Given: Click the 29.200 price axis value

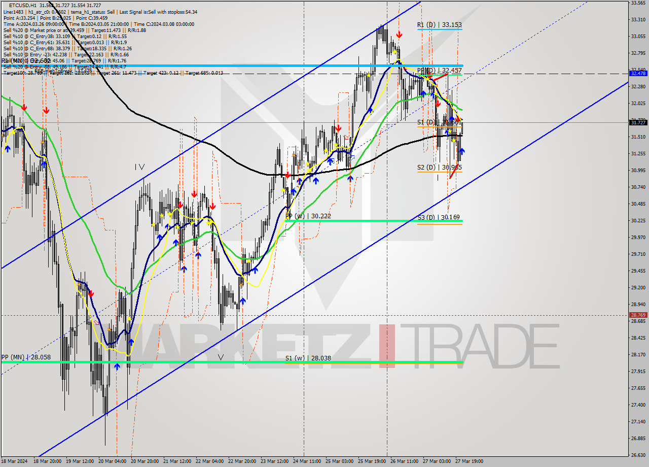Looking at the screenshot, I should click(638, 287).
